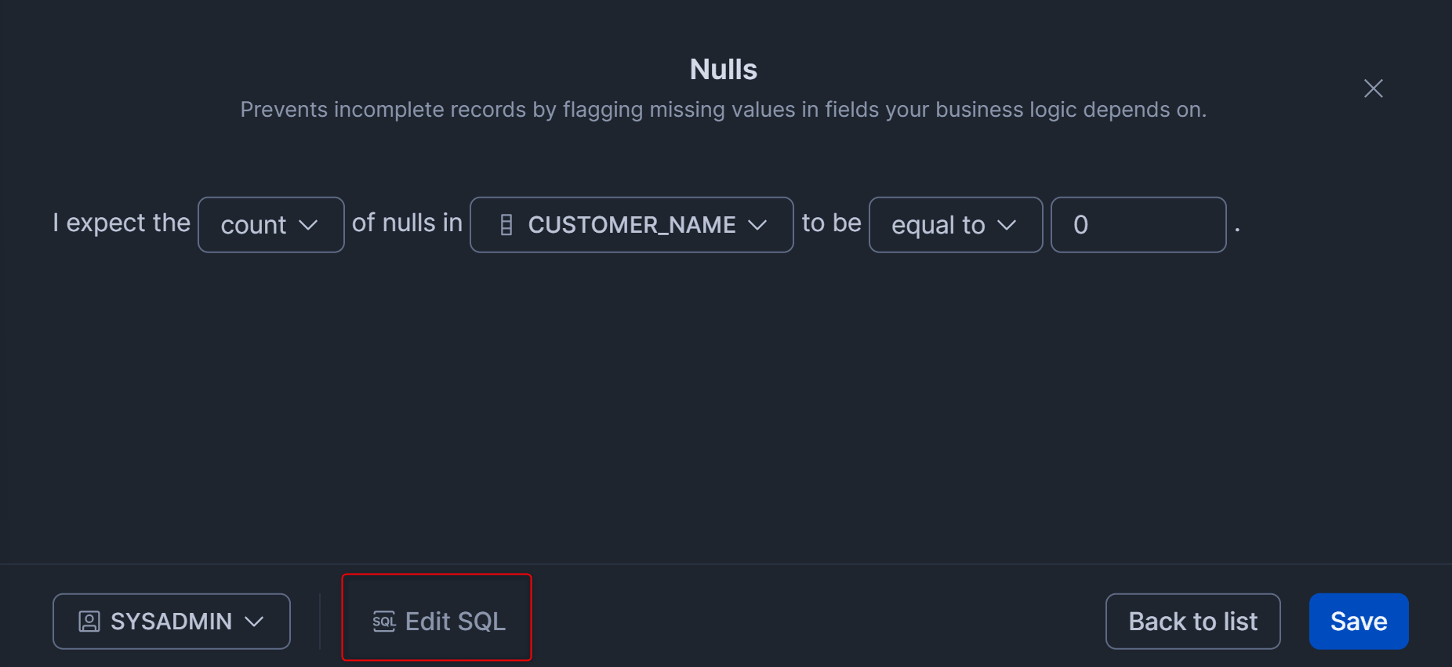This screenshot has height=667, width=1452.
Task: Click the description text about incomplete records
Action: click(x=723, y=110)
